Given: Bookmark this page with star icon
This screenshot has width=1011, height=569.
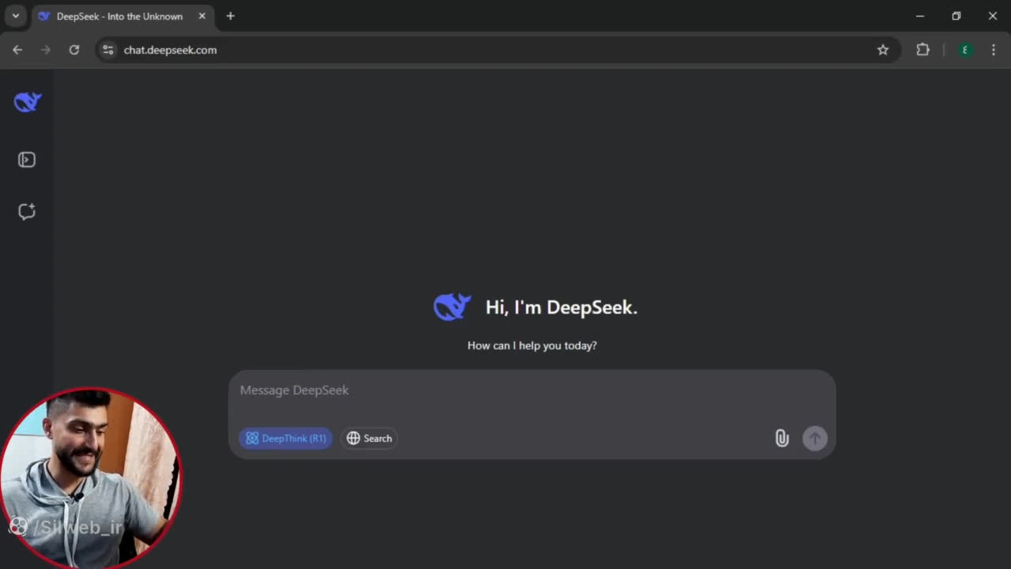Looking at the screenshot, I should [883, 50].
